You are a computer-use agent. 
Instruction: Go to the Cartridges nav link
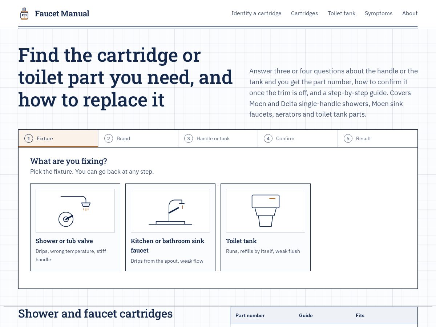[304, 13]
